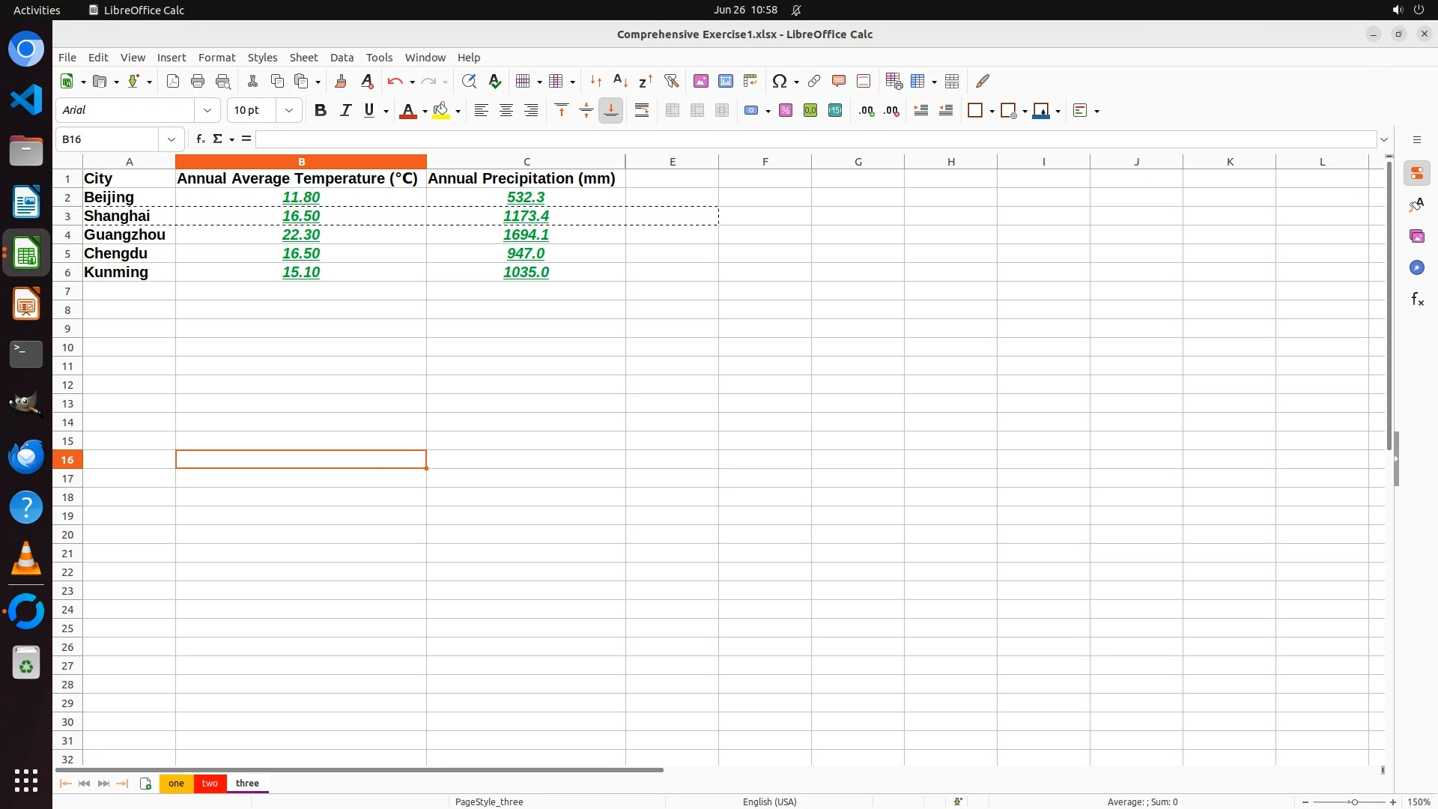Image resolution: width=1438 pixels, height=809 pixels.
Task: Format as Percent using the toolbar icon
Action: tap(785, 111)
